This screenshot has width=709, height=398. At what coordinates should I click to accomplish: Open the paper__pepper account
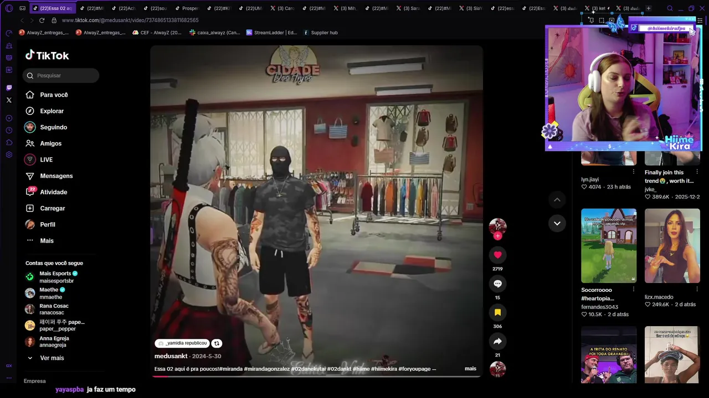coord(61,326)
